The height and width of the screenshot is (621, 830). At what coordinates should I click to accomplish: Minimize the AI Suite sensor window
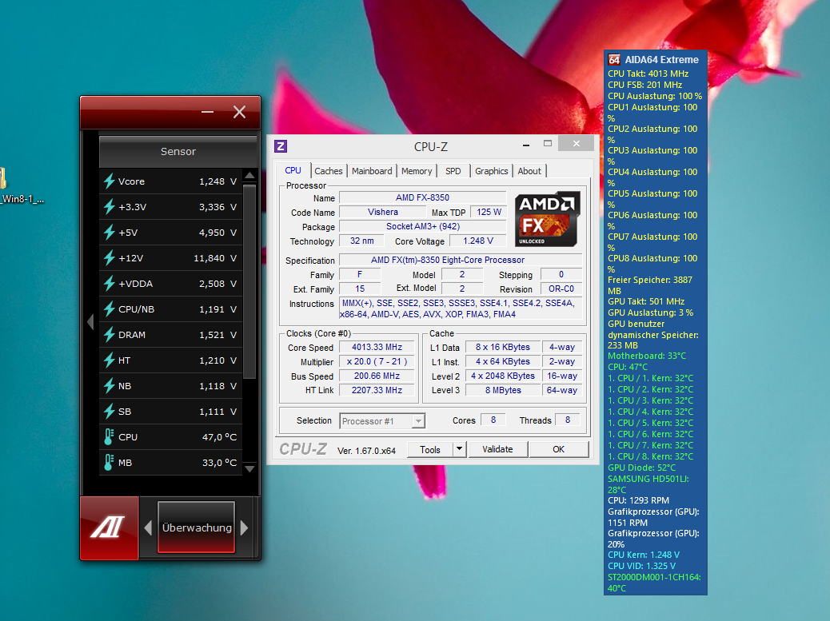208,112
